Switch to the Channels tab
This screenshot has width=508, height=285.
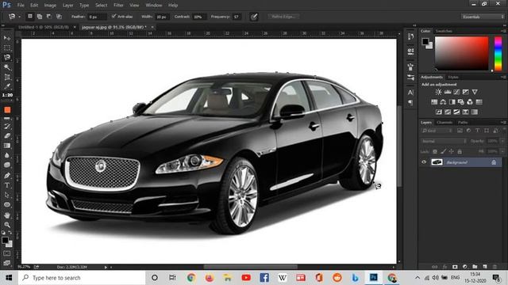tap(444, 123)
